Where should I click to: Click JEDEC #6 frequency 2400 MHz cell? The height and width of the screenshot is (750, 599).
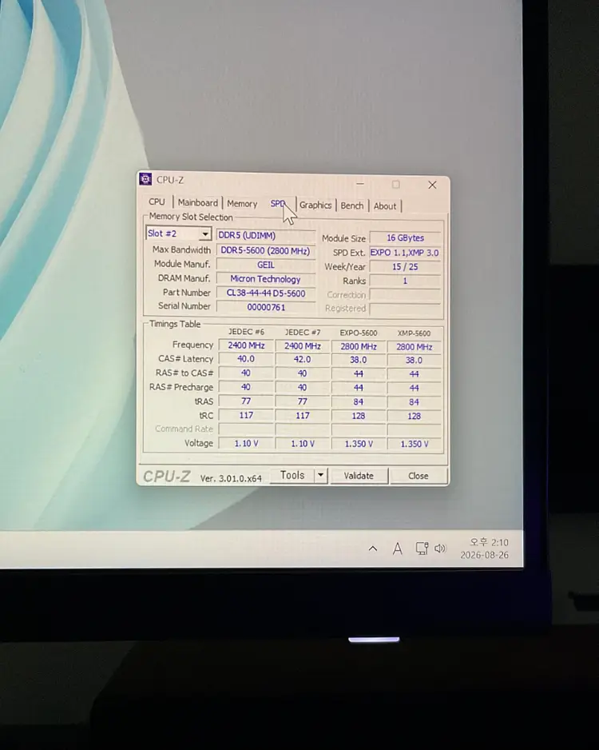point(246,345)
